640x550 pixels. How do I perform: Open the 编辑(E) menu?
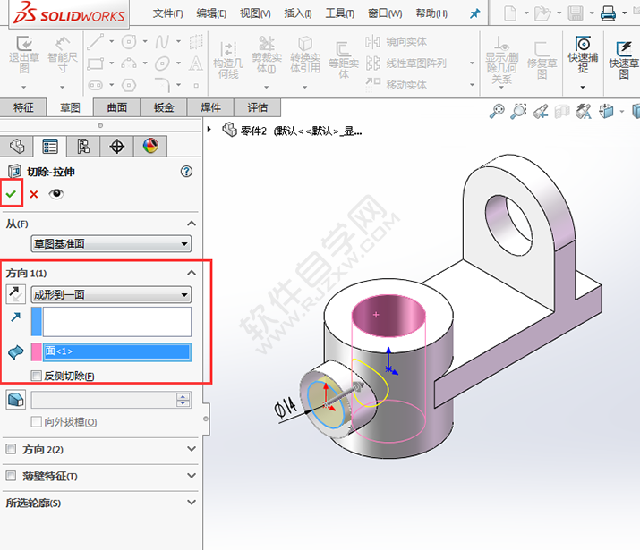211,13
